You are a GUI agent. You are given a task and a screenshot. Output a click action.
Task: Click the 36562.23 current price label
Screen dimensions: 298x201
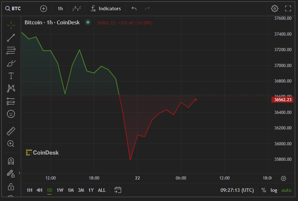(x=282, y=100)
